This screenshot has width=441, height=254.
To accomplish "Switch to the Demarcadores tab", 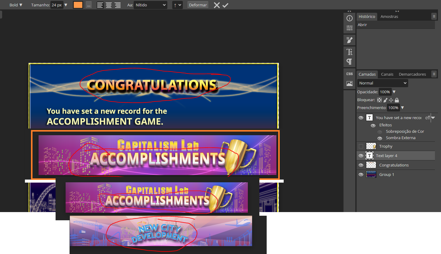I will tap(412, 74).
